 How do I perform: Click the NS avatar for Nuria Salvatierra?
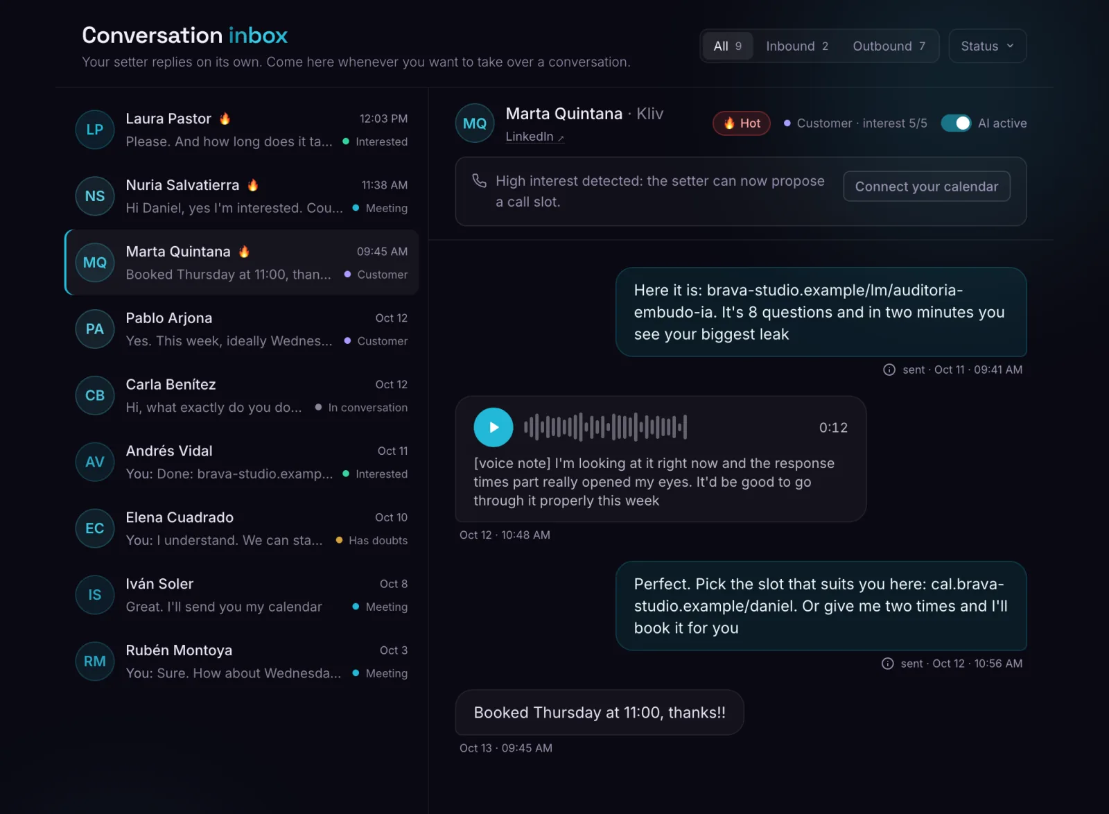click(x=95, y=196)
